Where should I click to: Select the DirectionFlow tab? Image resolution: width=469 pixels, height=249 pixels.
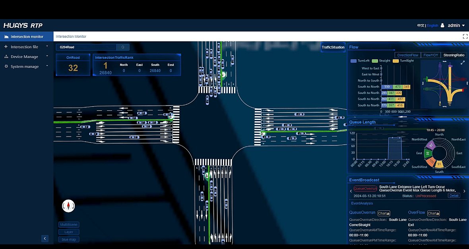click(x=407, y=55)
